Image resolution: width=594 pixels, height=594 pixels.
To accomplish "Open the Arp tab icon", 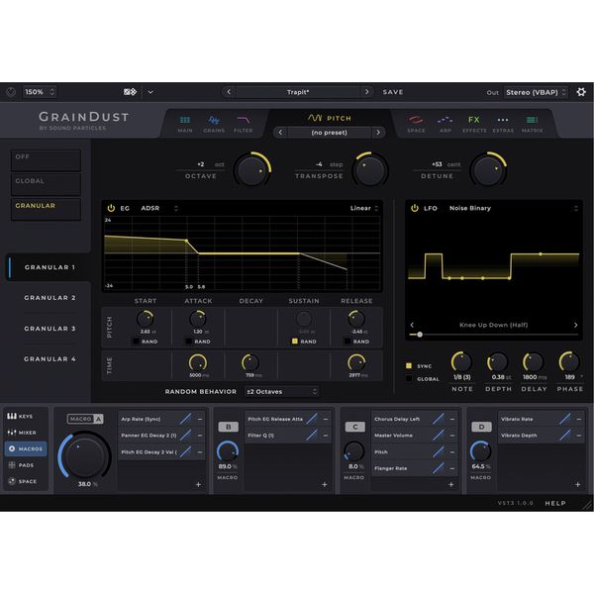I will [445, 120].
